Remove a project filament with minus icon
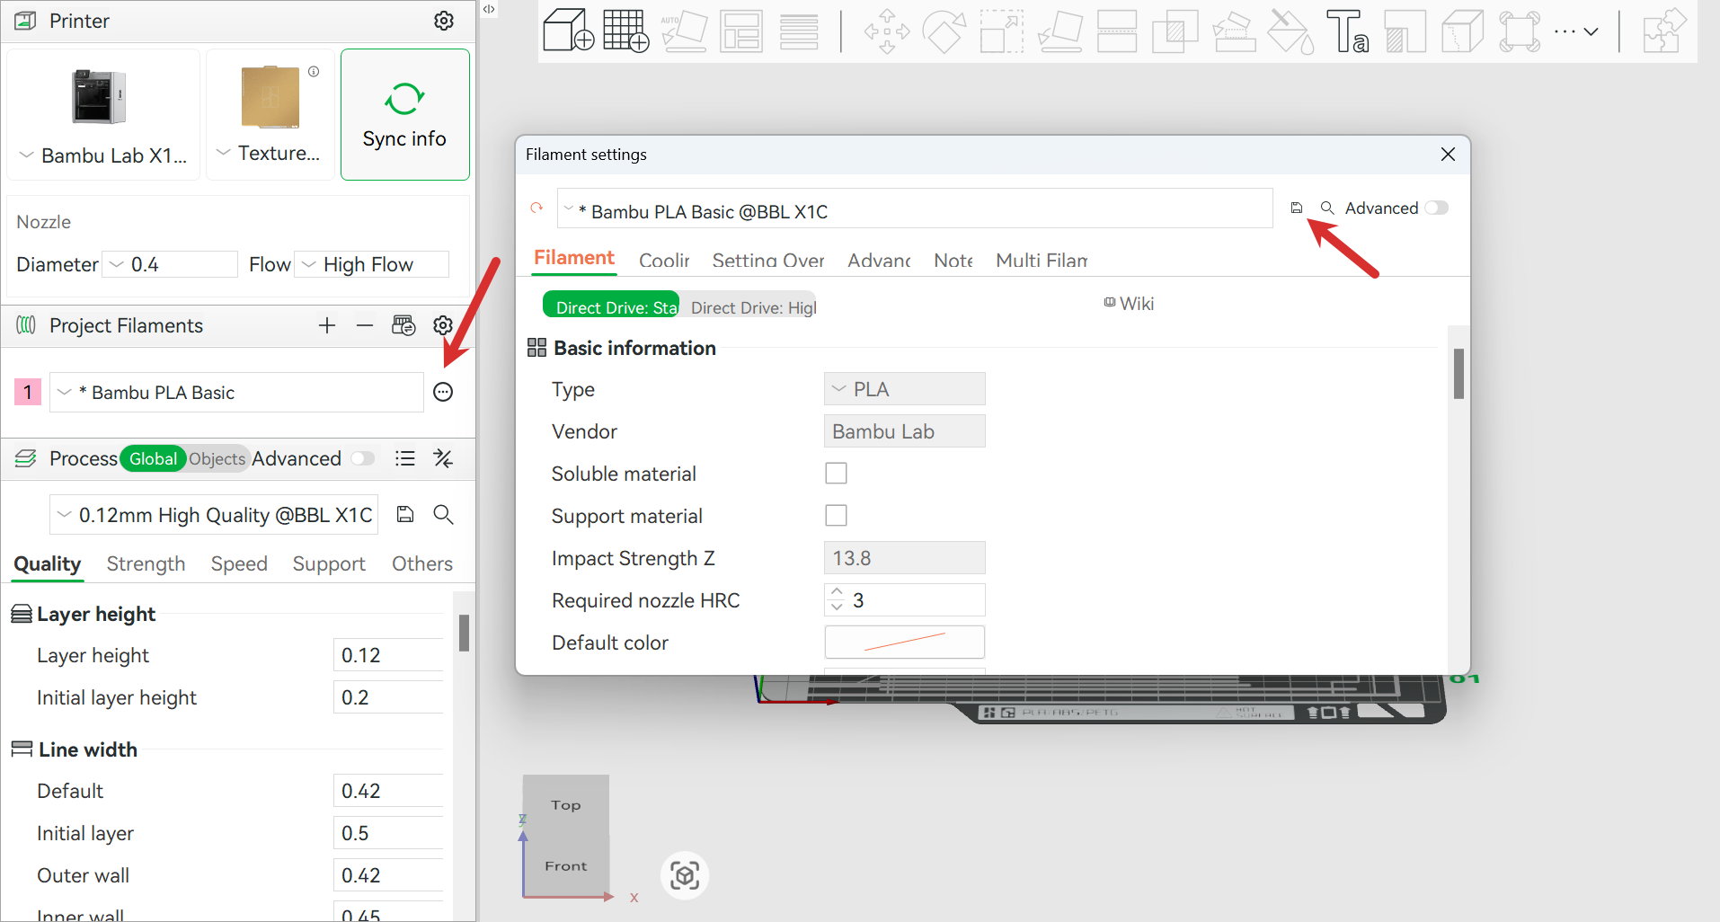 [364, 325]
